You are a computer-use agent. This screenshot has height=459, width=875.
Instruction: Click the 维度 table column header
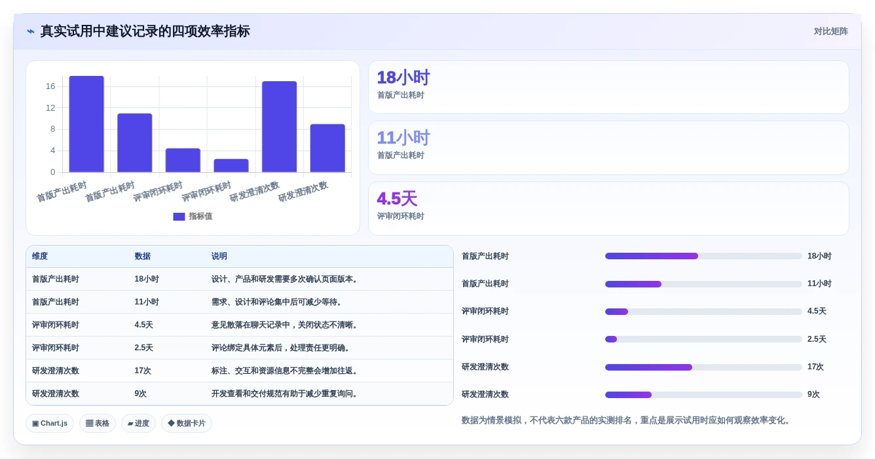click(40, 256)
